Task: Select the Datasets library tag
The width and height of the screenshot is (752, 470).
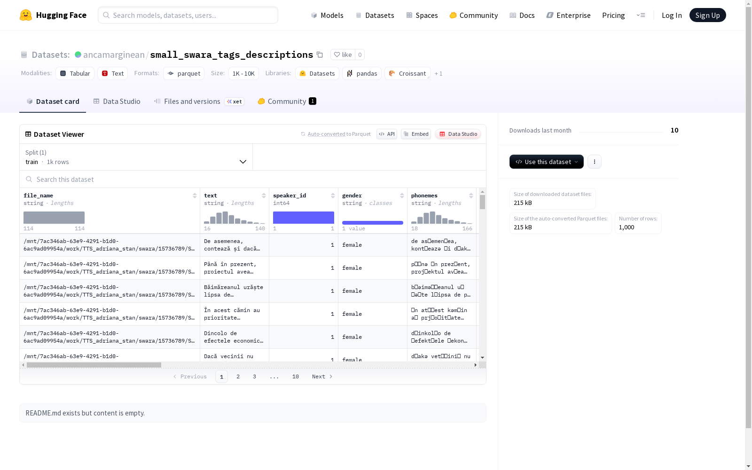Action: pyautogui.click(x=317, y=73)
